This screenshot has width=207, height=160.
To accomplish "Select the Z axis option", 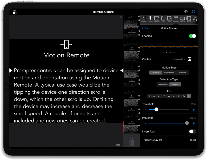I will 179,96.
